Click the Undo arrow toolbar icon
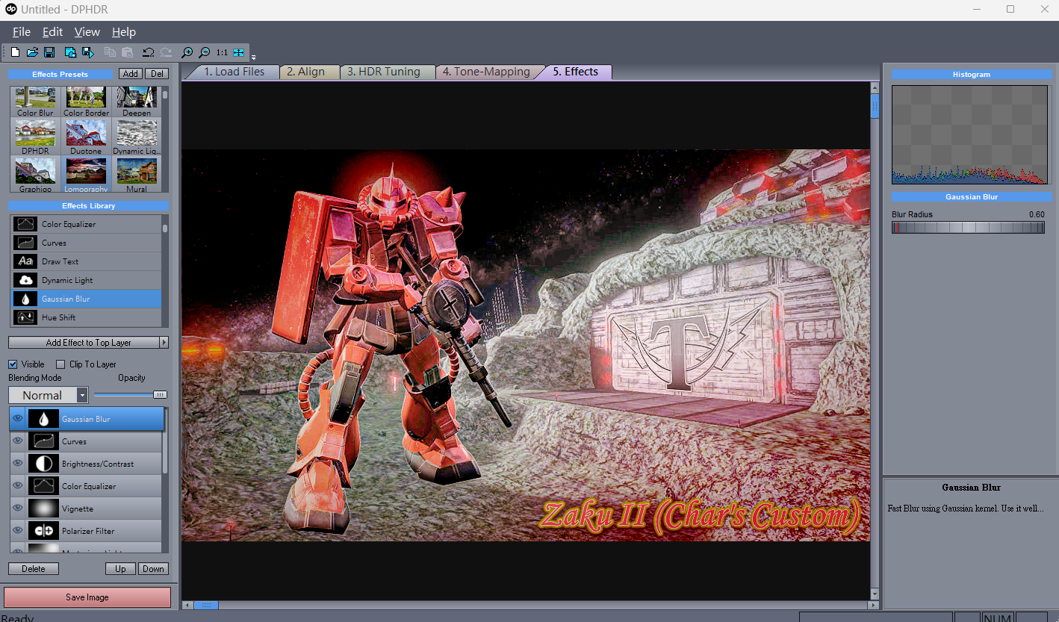The image size is (1059, 622). click(x=148, y=52)
